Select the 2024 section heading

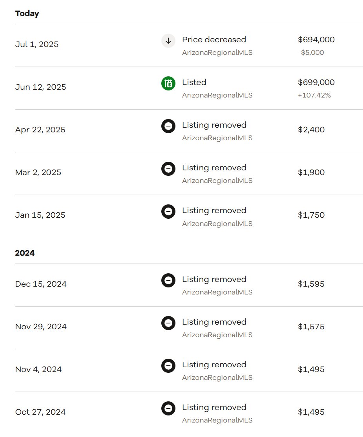pos(25,253)
